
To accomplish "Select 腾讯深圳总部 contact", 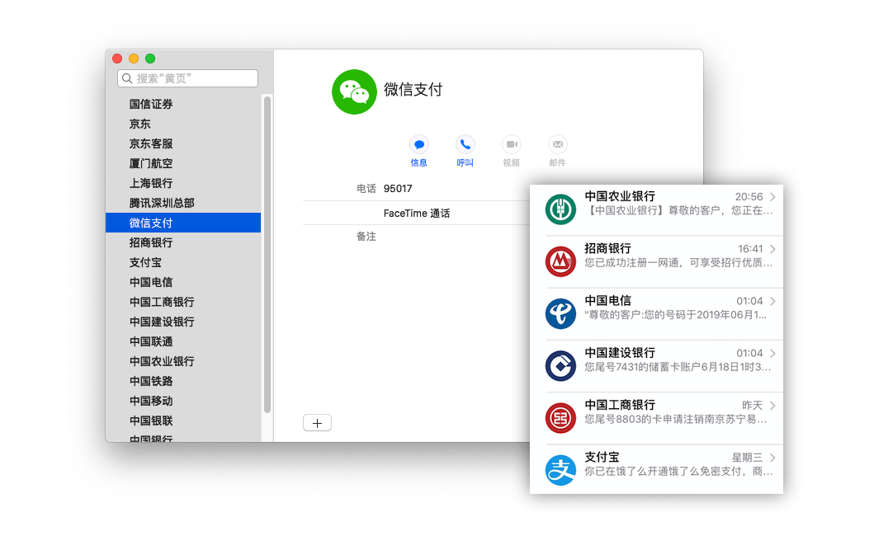I will pos(162,203).
